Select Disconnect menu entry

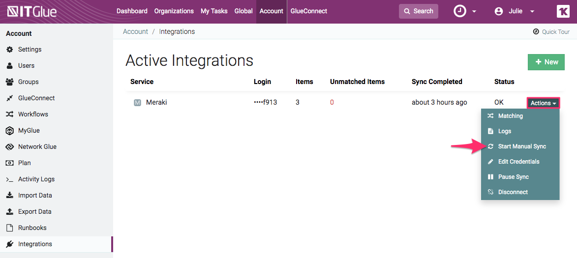tap(520, 192)
